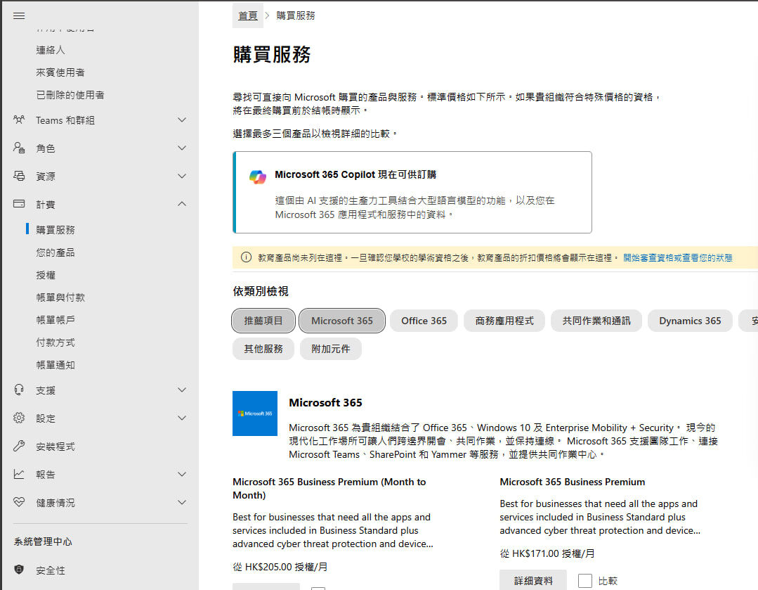Click the 設定 gear icon
758x590 pixels.
pos(19,418)
